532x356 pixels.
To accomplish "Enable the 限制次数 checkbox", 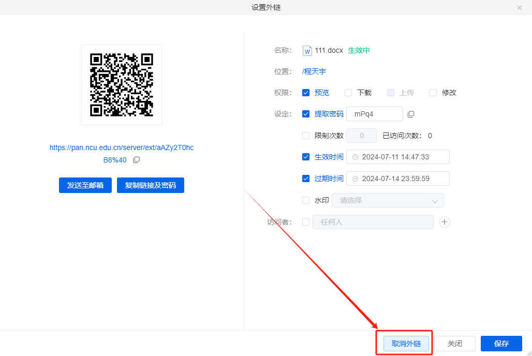I will [x=306, y=136].
